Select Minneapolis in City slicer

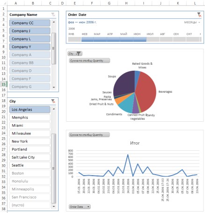coord(30,189)
